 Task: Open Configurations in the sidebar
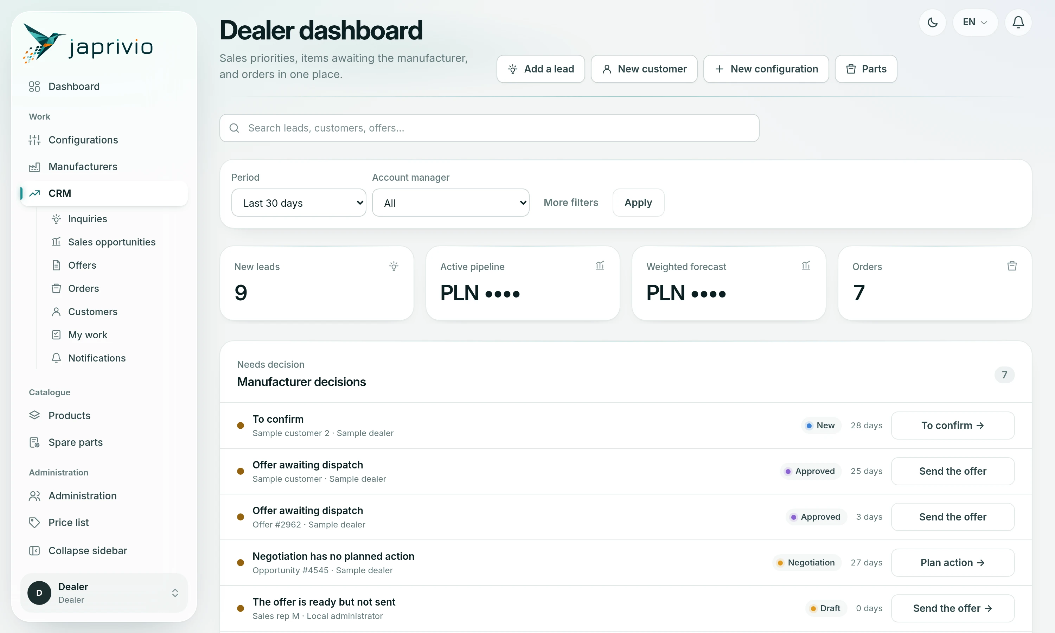[x=104, y=140]
